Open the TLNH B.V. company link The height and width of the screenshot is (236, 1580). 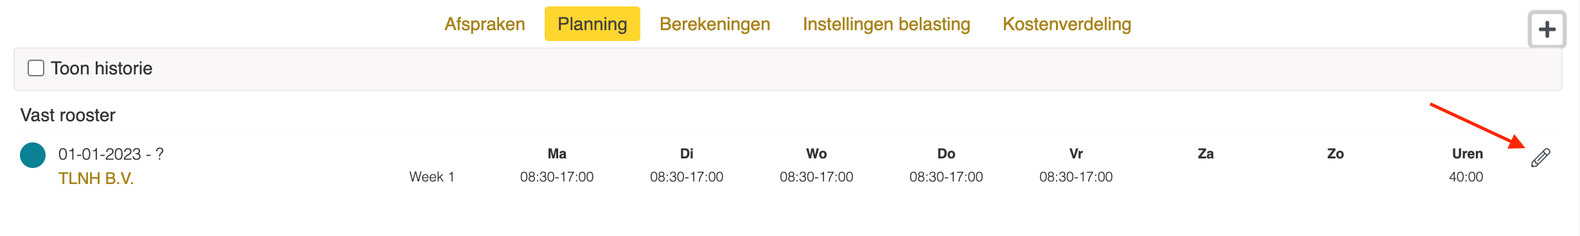[x=96, y=178]
